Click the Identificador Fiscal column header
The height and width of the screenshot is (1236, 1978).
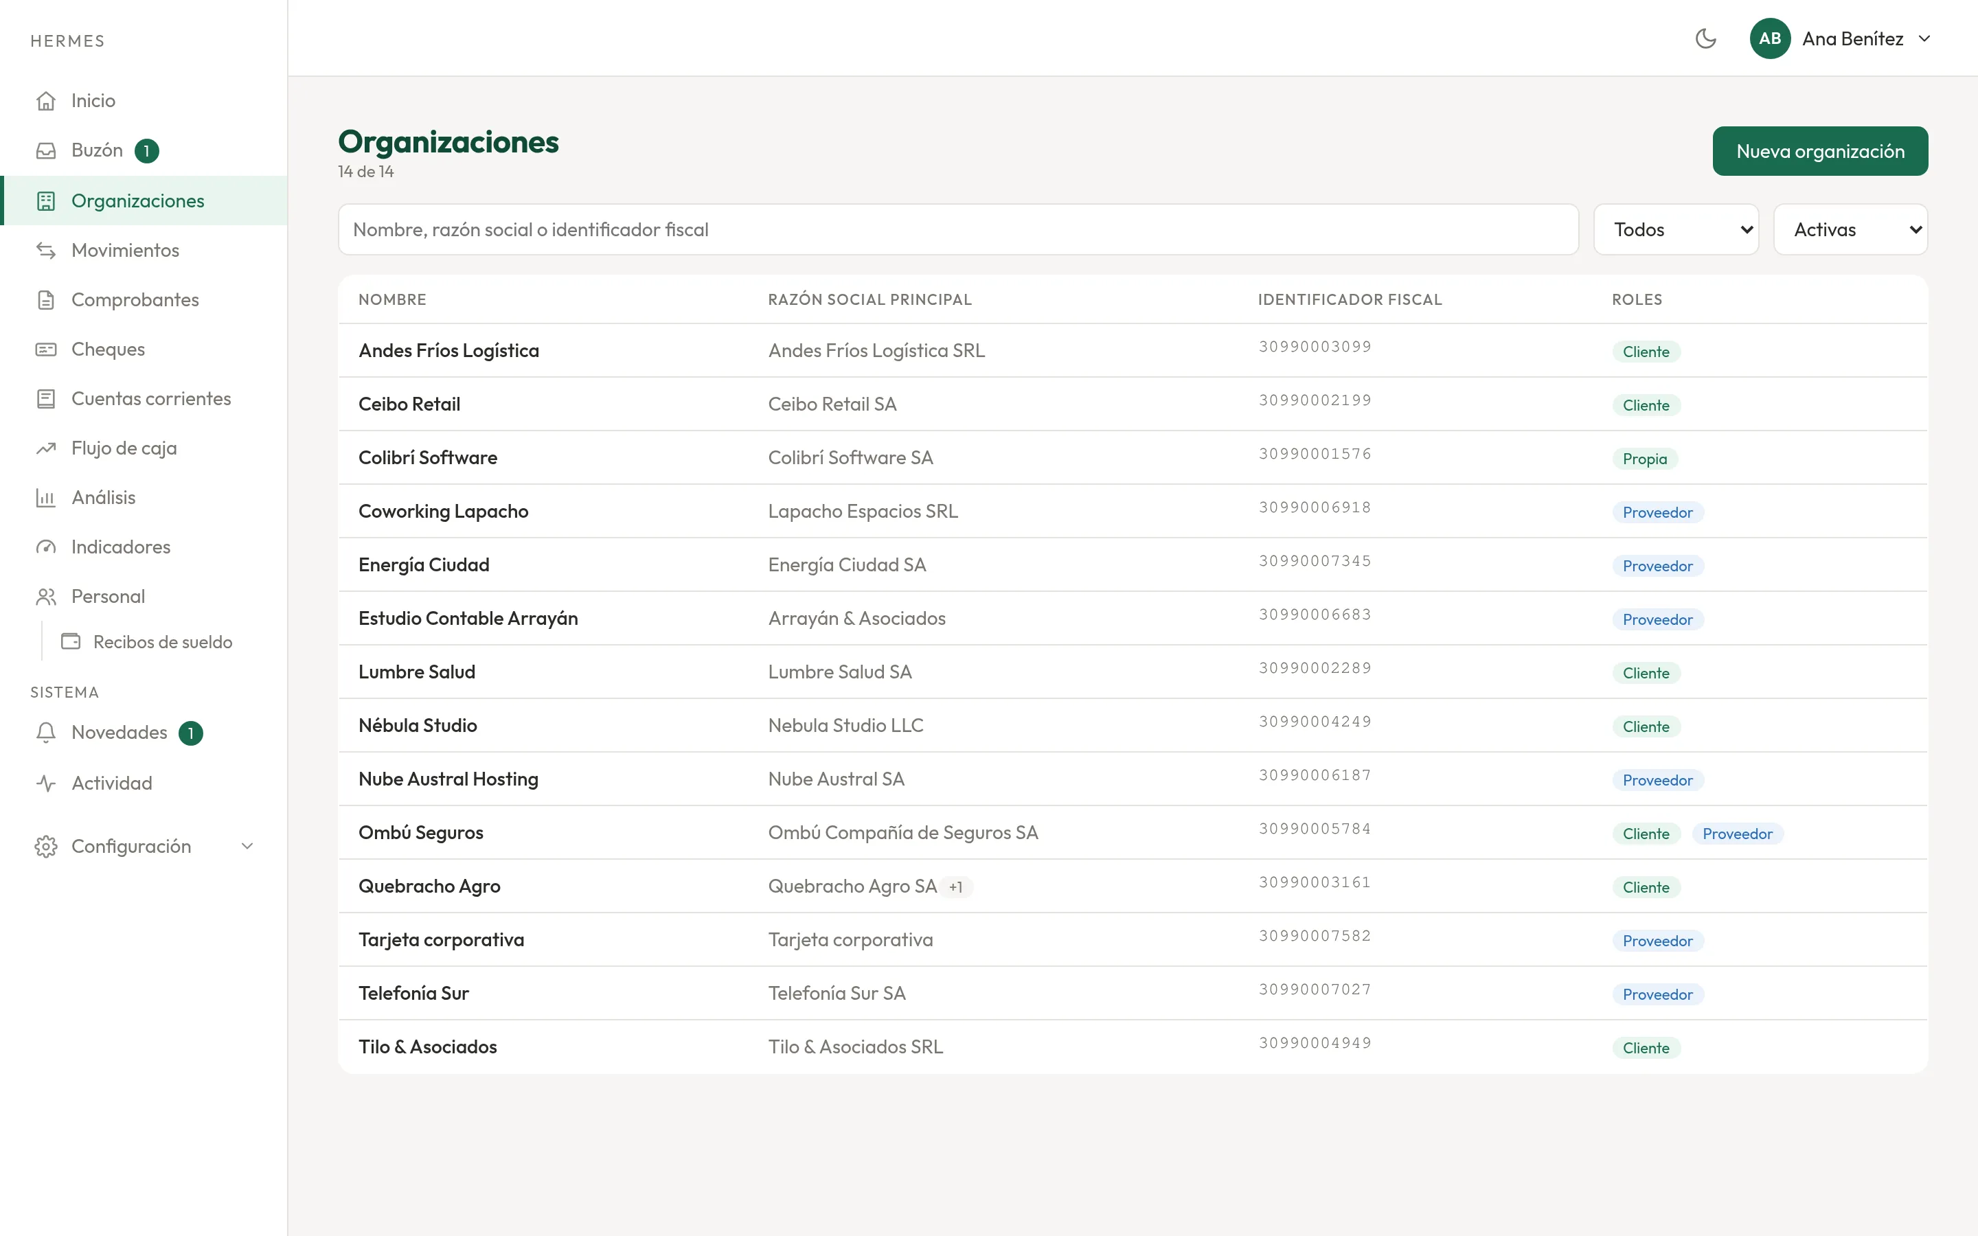click(1350, 300)
